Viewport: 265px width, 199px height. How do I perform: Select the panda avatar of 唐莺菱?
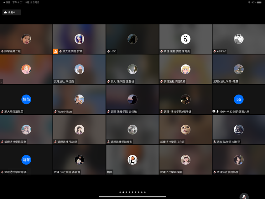(x=185, y=39)
